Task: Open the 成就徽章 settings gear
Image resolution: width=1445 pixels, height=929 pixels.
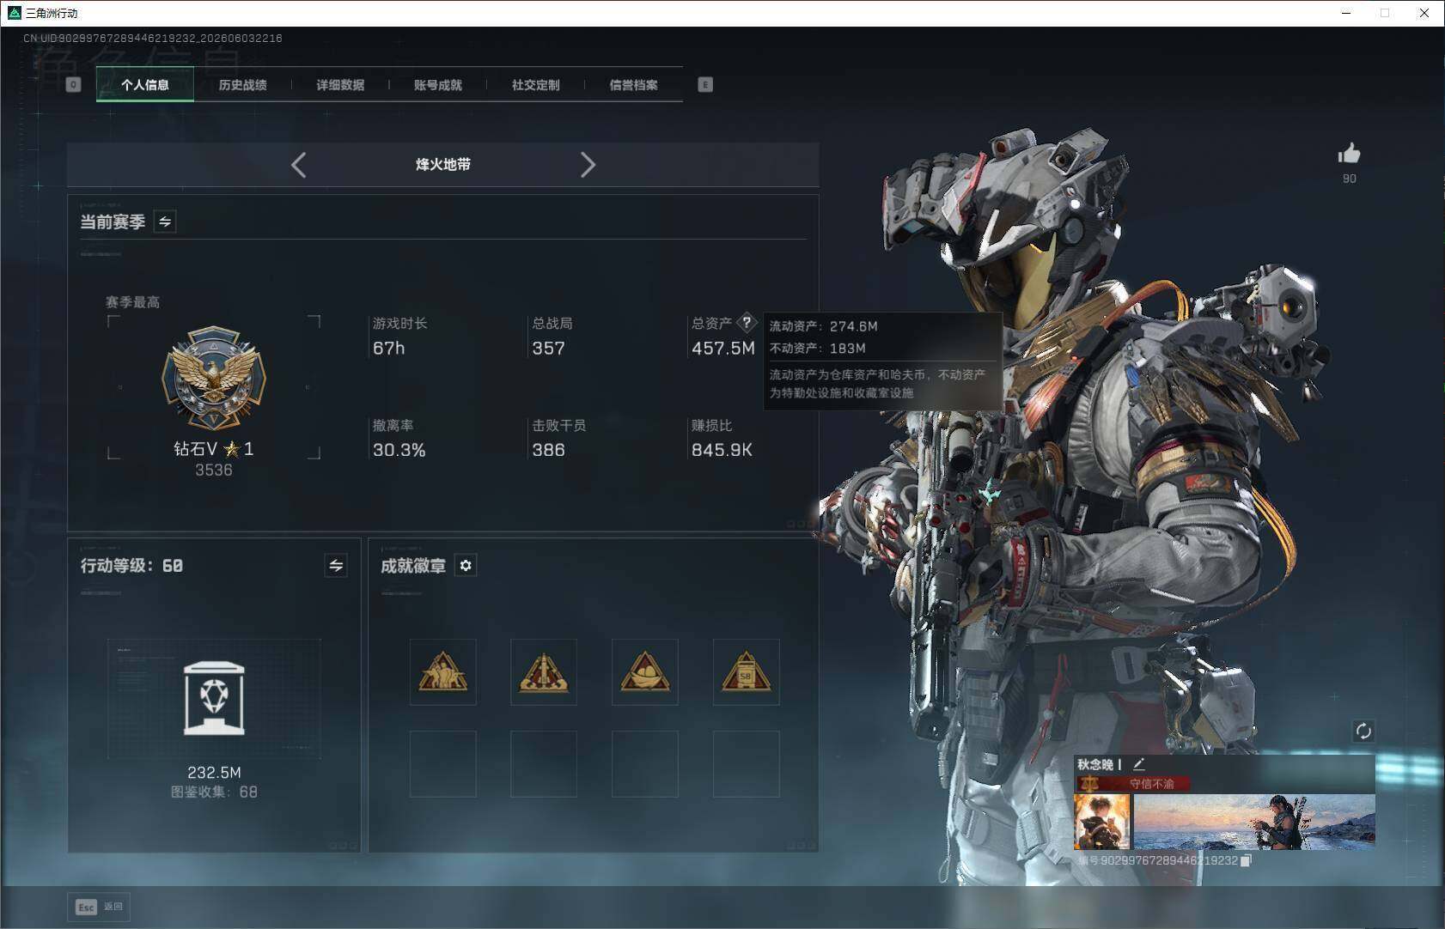Action: [466, 565]
